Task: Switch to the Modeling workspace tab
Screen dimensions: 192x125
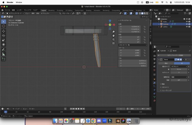Action: click(x=51, y=10)
